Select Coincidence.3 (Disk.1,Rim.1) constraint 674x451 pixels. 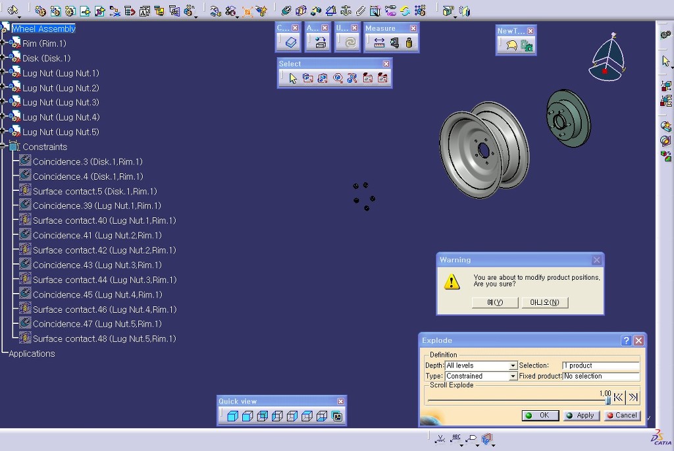87,162
